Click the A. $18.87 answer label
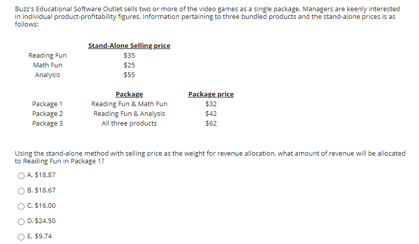419x244 pixels. 41,175
